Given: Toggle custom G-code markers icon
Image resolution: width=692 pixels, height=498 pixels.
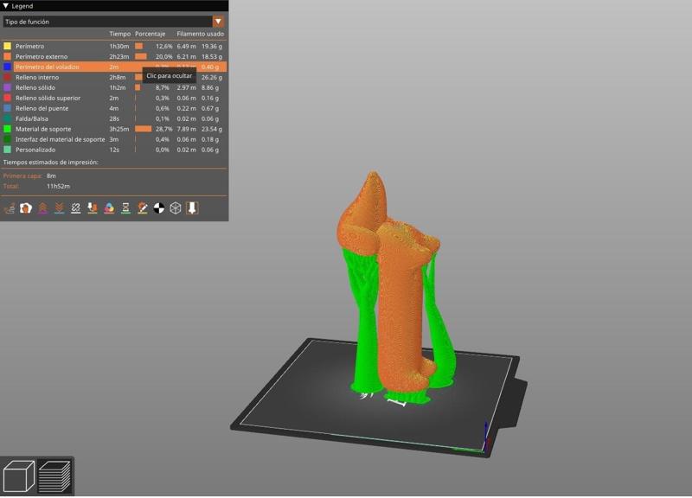Looking at the screenshot, I should point(143,207).
